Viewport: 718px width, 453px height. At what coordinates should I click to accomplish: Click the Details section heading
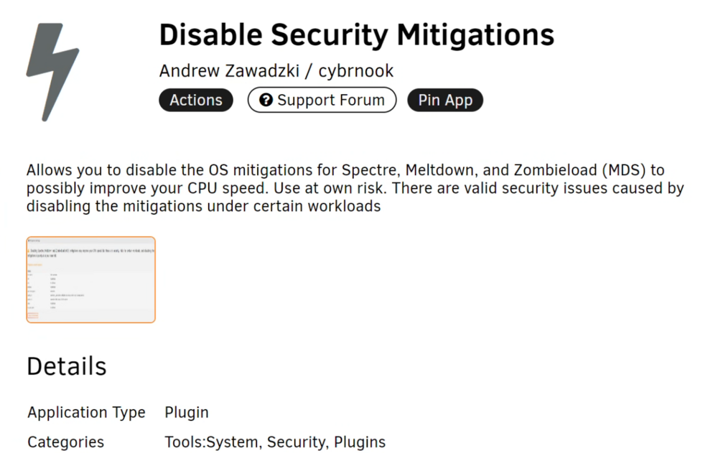[x=66, y=366]
